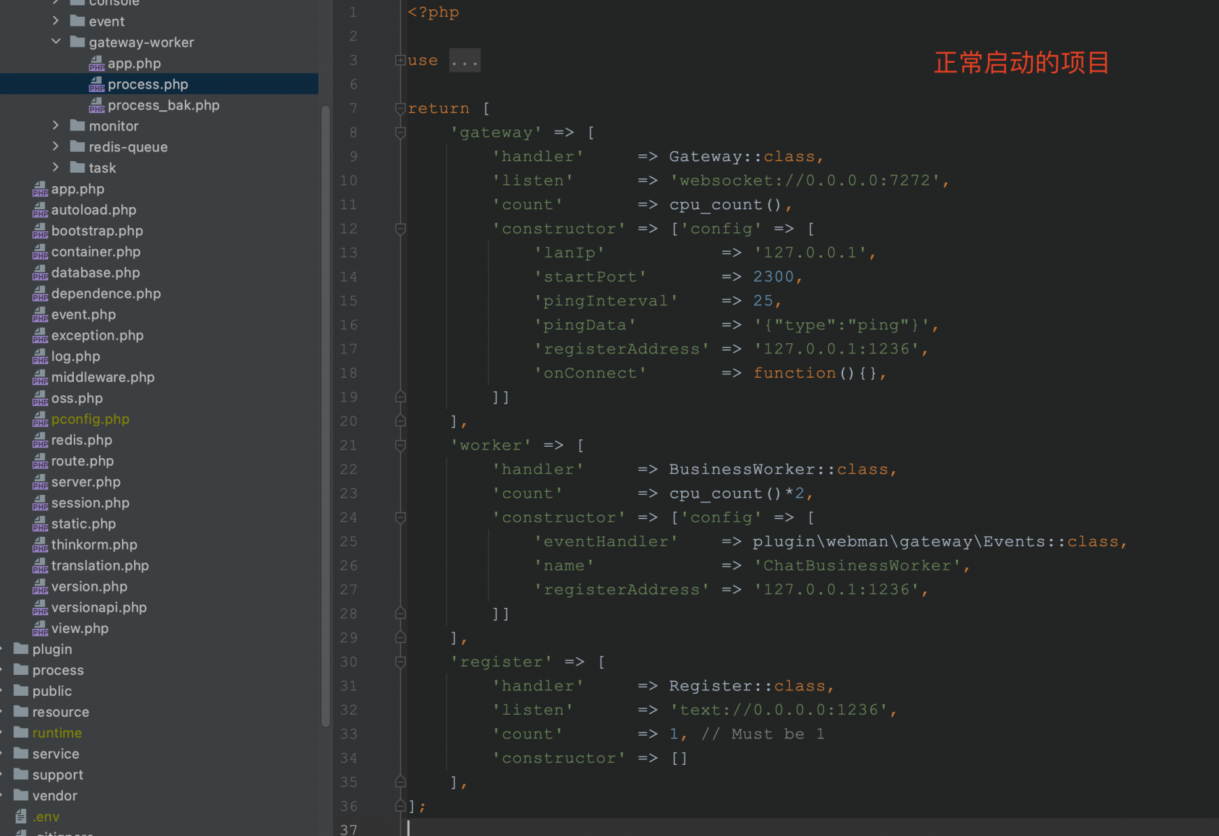Collapse constructor config fold at line 12
The image size is (1219, 836).
pos(400,229)
